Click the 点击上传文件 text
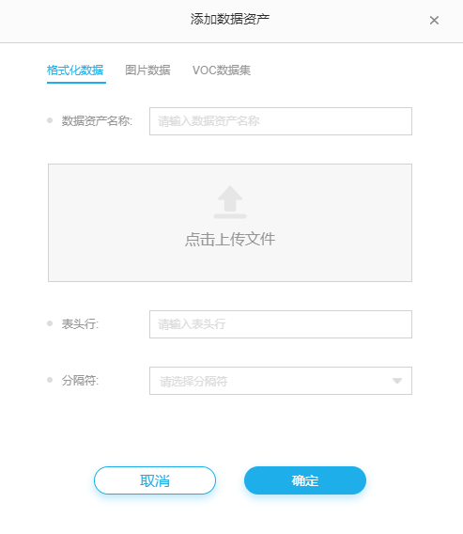The width and height of the screenshot is (463, 534). coord(230,239)
